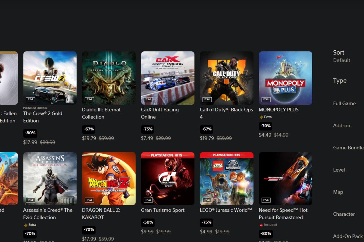Open the Sort Default dropdown
The image size is (364, 242).
pyautogui.click(x=341, y=56)
